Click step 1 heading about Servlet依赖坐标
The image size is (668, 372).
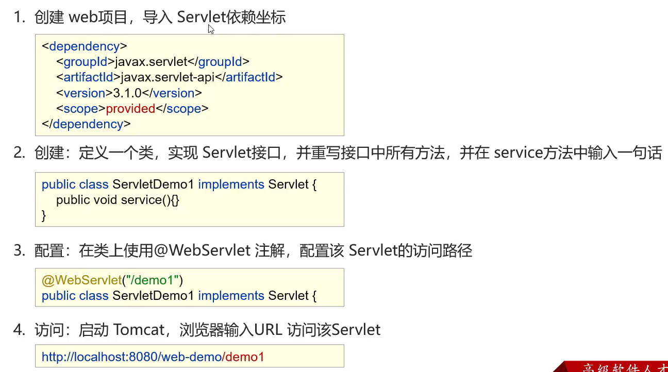[x=160, y=18]
